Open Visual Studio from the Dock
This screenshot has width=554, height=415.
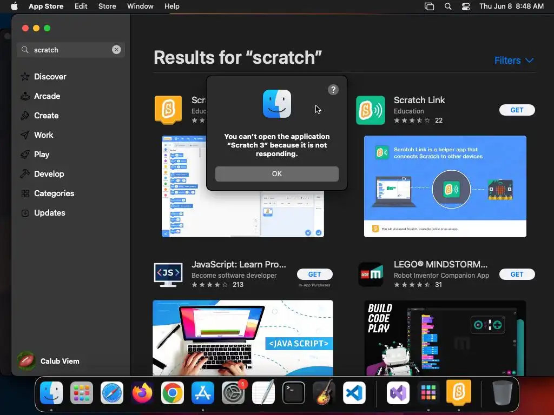(398, 393)
